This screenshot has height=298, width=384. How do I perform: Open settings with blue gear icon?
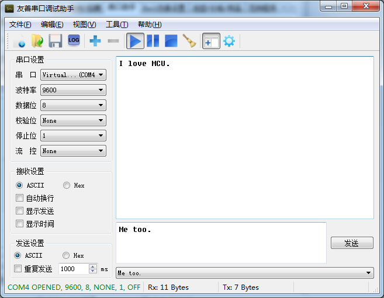click(x=229, y=41)
